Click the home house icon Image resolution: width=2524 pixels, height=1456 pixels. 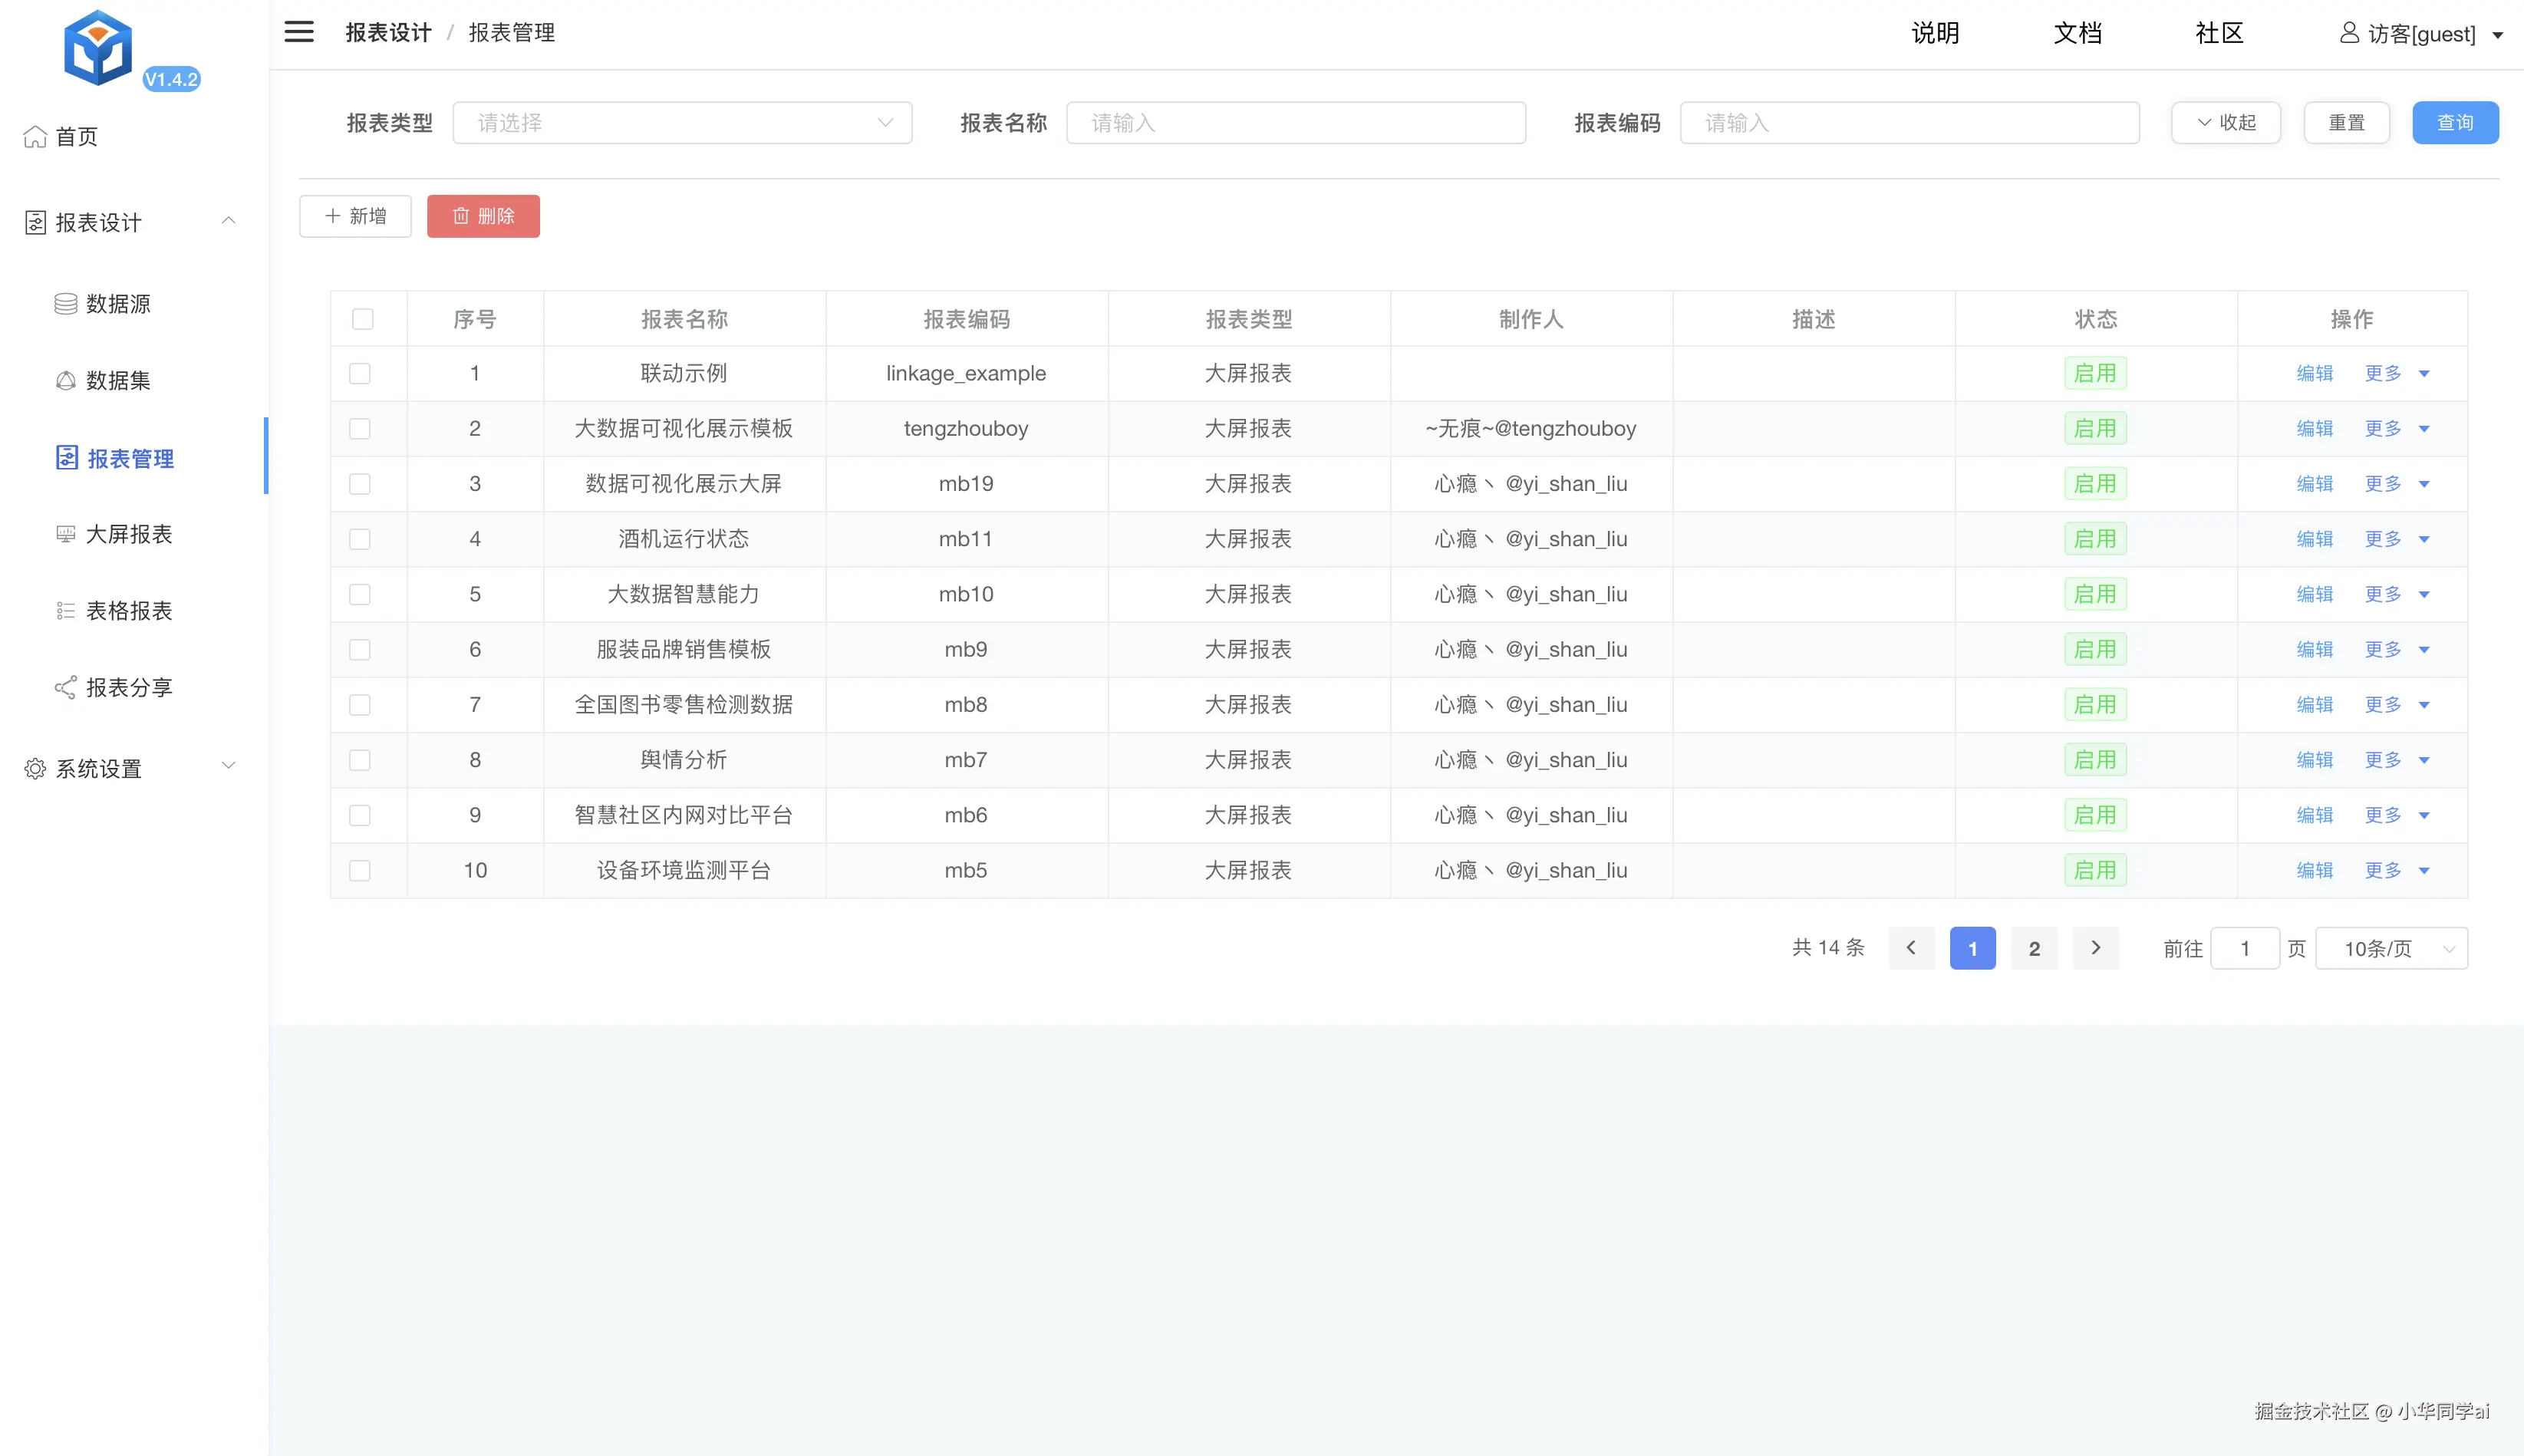(x=35, y=136)
